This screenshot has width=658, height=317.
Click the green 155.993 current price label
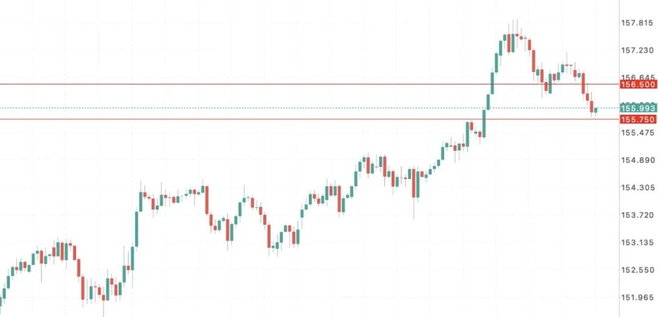point(638,108)
